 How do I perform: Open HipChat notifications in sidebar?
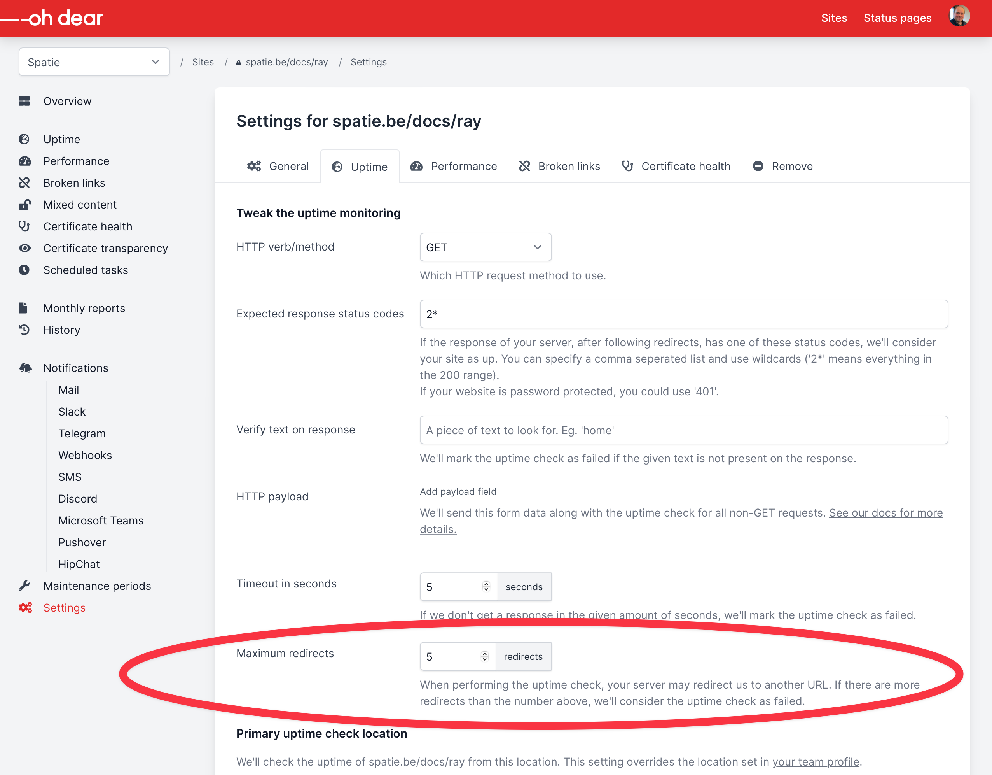[x=79, y=564]
